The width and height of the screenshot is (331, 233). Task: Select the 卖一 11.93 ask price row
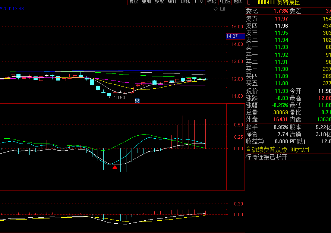pos(288,47)
